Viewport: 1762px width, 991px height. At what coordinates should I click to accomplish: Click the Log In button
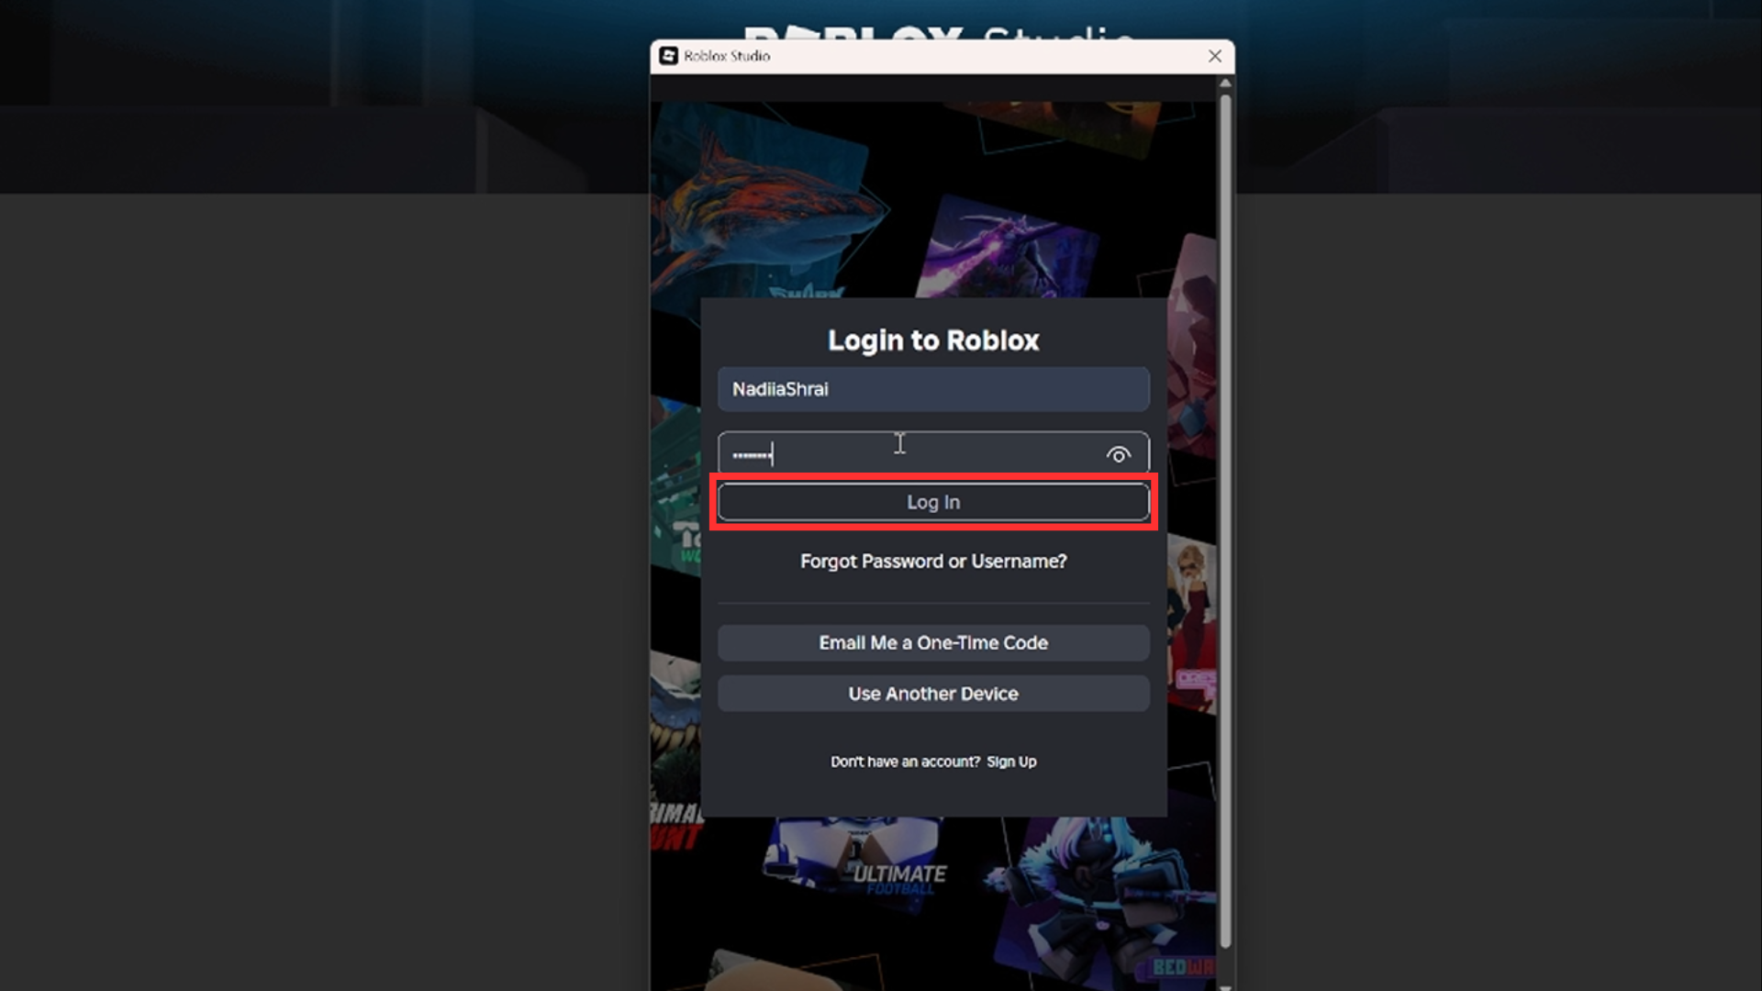[x=933, y=502]
